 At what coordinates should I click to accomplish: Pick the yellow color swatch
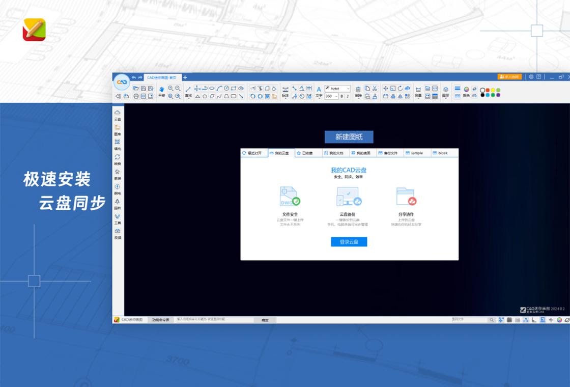tap(493, 90)
